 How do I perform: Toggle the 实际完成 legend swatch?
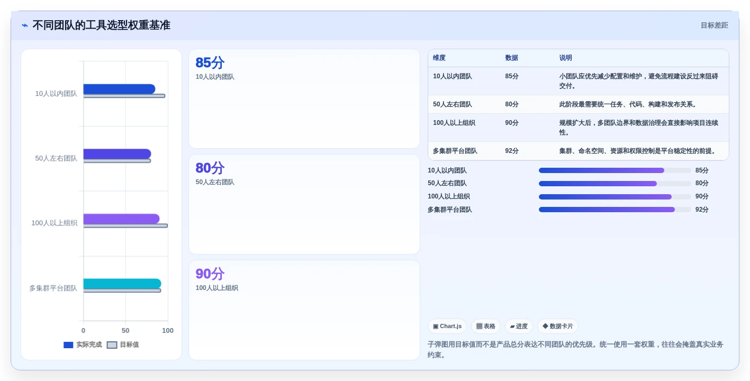(68, 345)
